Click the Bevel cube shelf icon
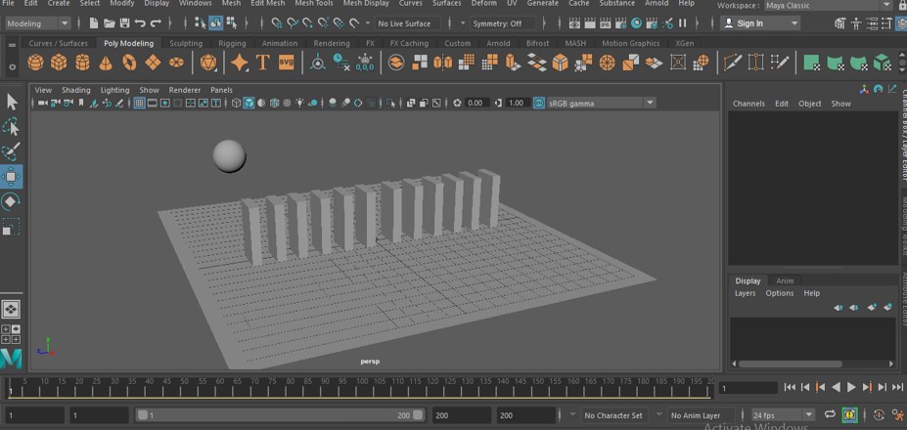 pos(560,62)
